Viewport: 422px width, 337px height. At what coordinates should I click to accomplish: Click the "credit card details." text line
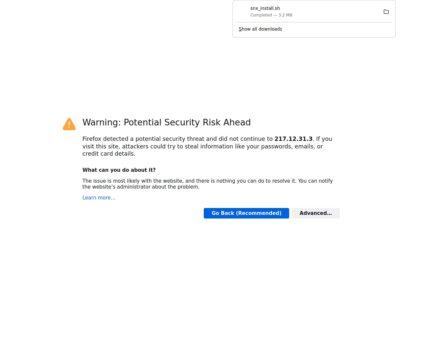(109, 154)
